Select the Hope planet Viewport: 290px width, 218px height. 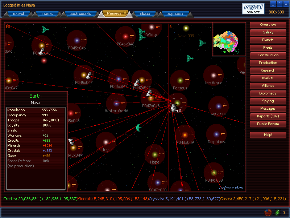(x=155, y=154)
